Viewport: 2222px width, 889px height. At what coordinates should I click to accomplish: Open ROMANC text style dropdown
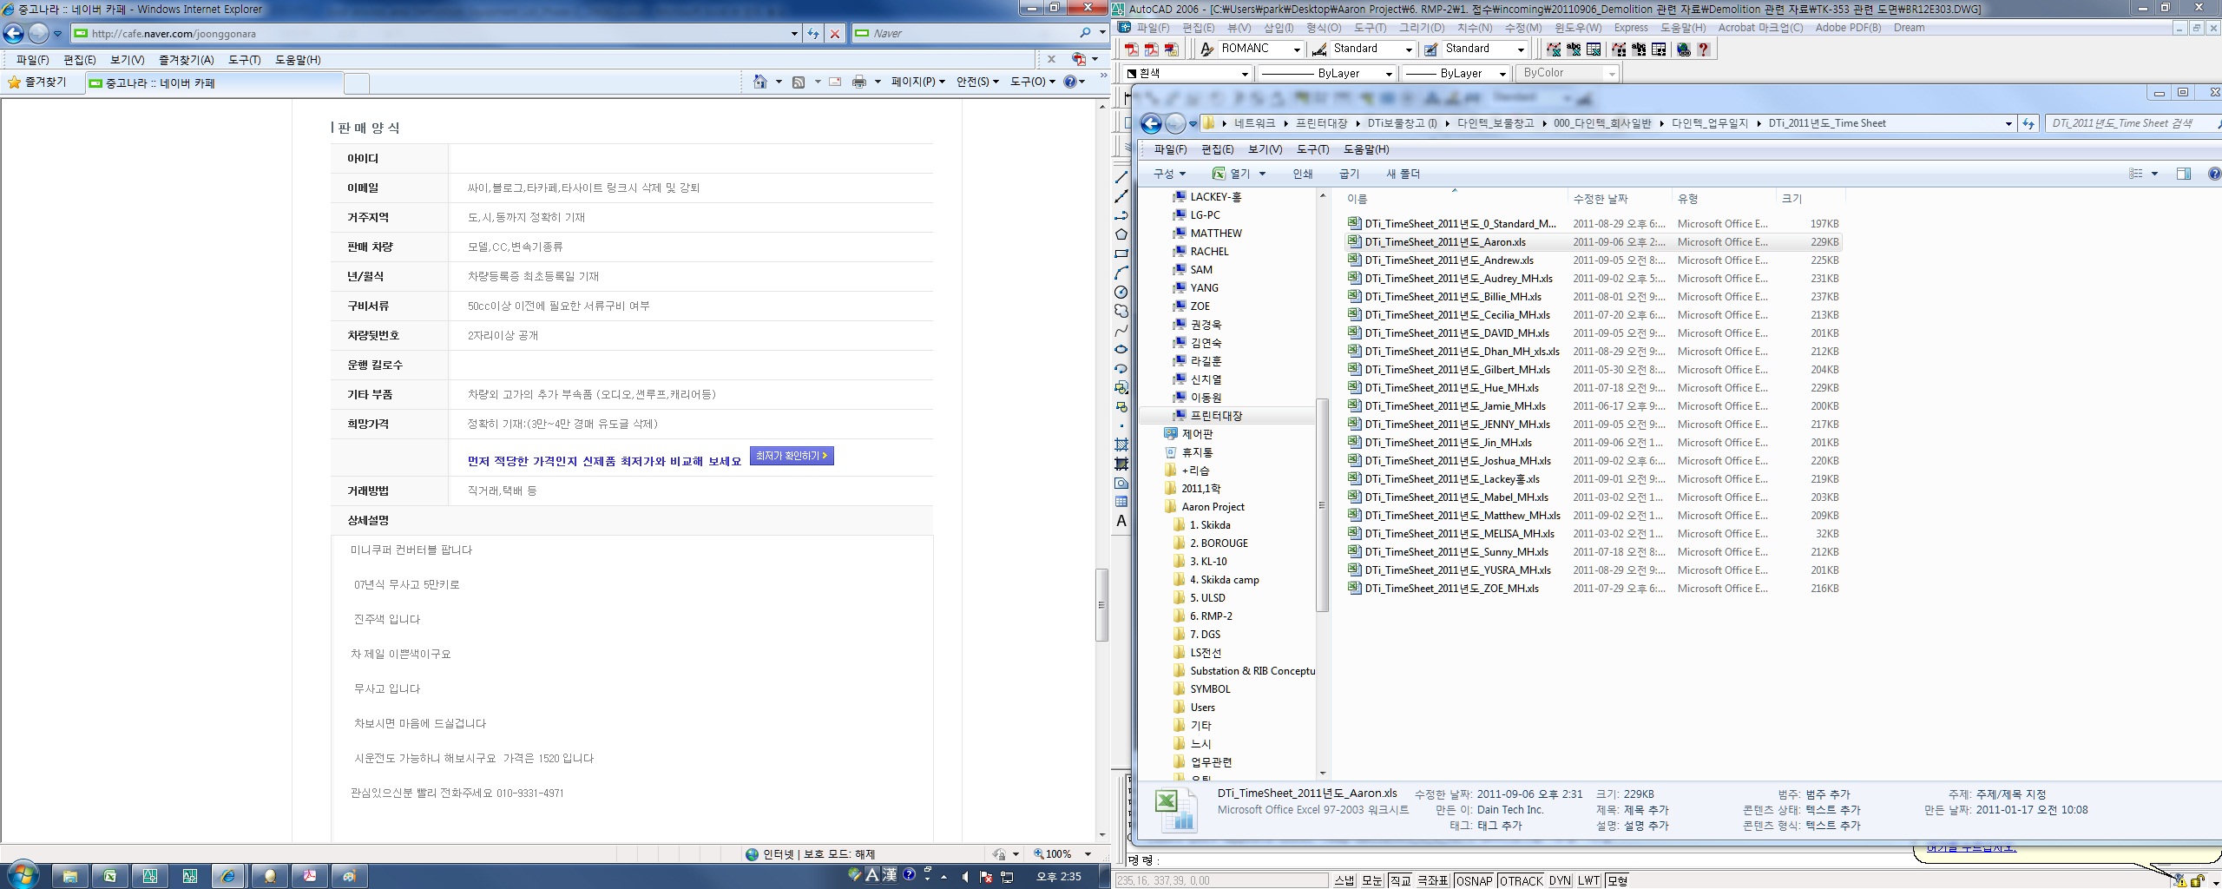point(1297,49)
